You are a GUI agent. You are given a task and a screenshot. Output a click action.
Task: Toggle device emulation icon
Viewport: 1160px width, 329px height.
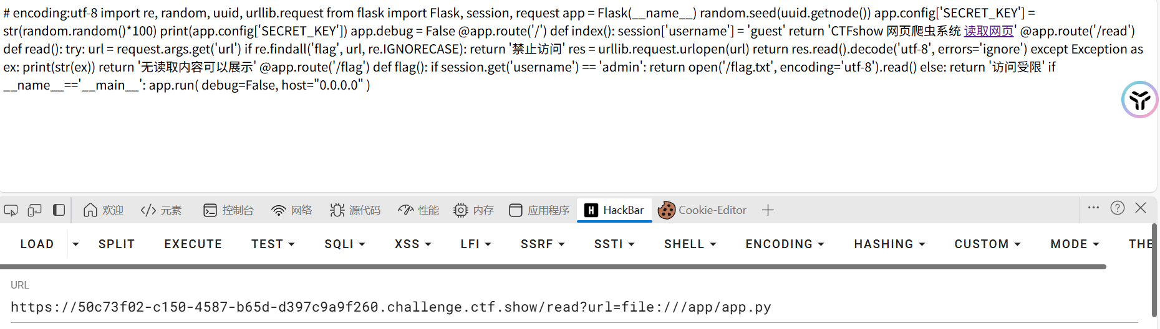point(35,210)
